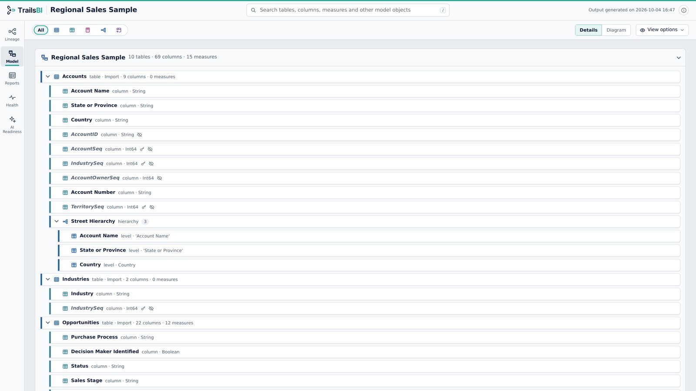696x391 pixels.
Task: Filter by measures calculator icon
Action: (88, 30)
